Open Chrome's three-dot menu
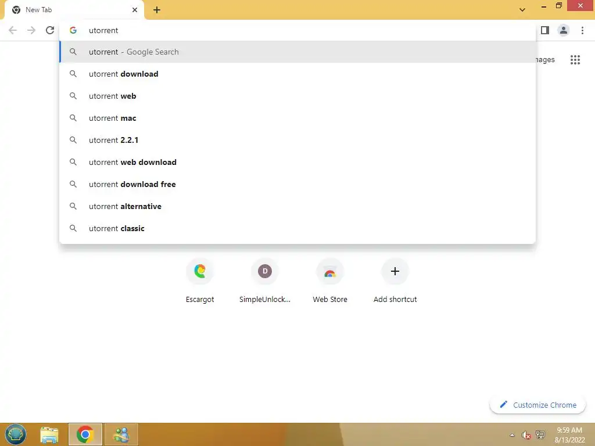 (x=582, y=30)
